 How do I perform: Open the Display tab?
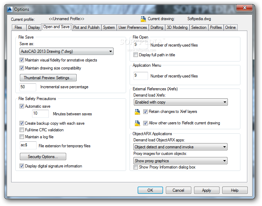point(34,27)
